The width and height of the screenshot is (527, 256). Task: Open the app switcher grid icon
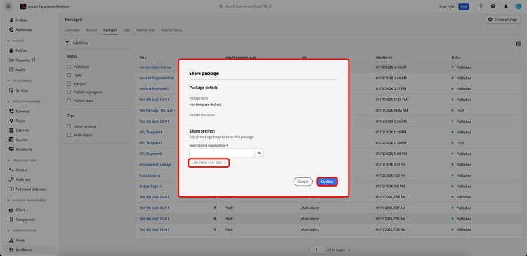[480, 6]
